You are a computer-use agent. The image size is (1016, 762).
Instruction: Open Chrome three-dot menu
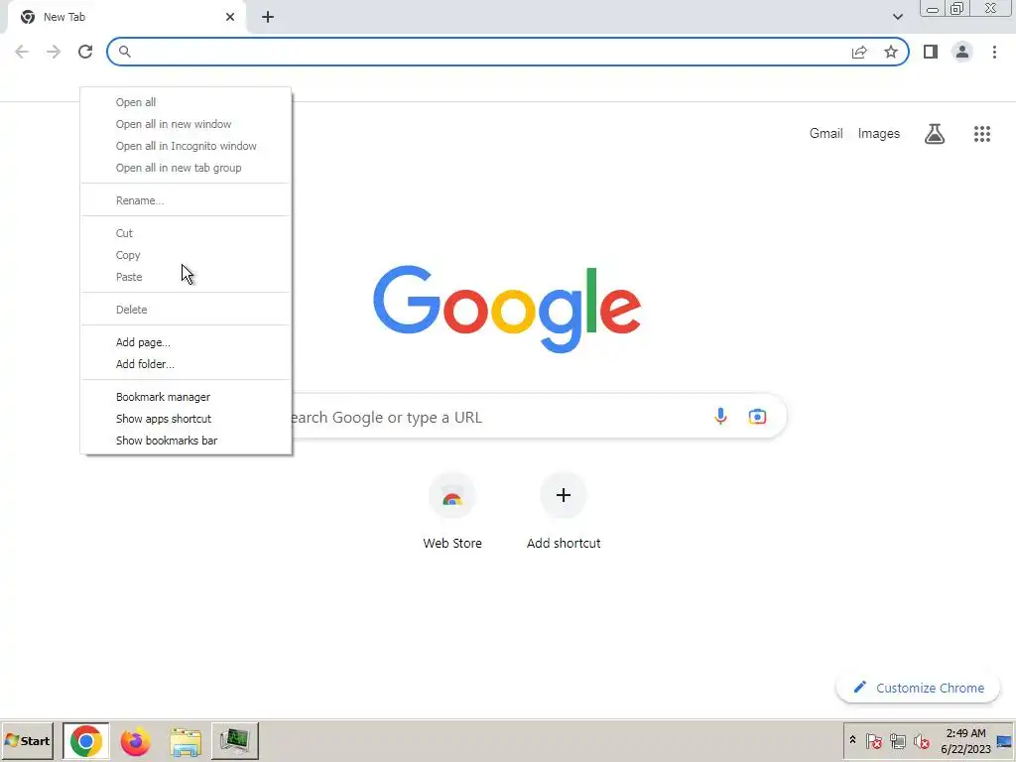pyautogui.click(x=994, y=52)
